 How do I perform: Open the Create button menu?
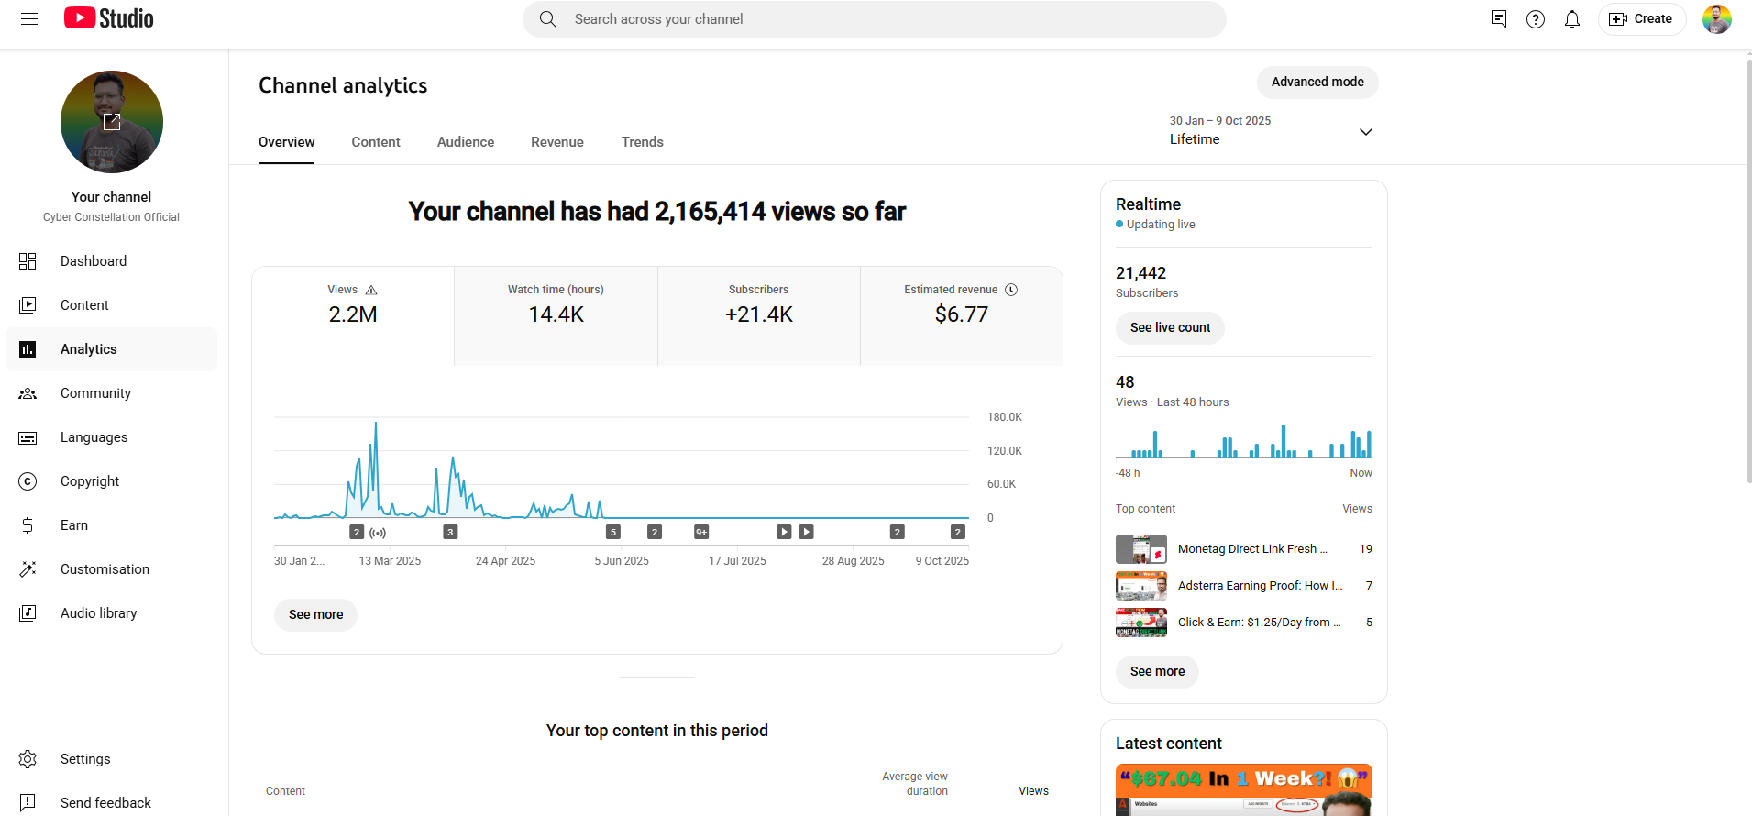pyautogui.click(x=1641, y=19)
